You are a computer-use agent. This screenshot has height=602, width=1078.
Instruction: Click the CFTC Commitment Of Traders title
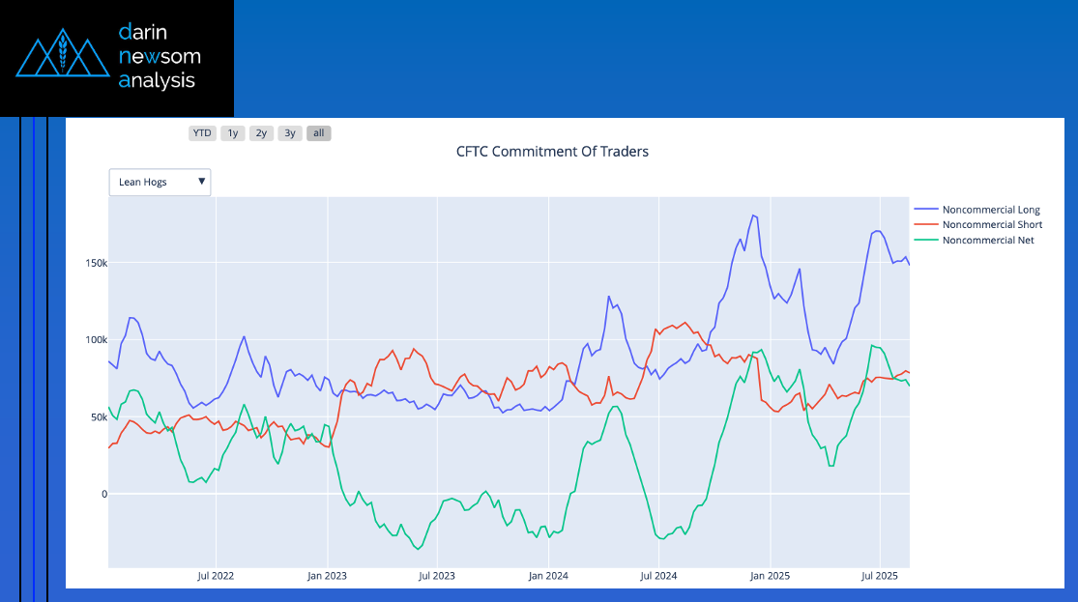coord(552,152)
